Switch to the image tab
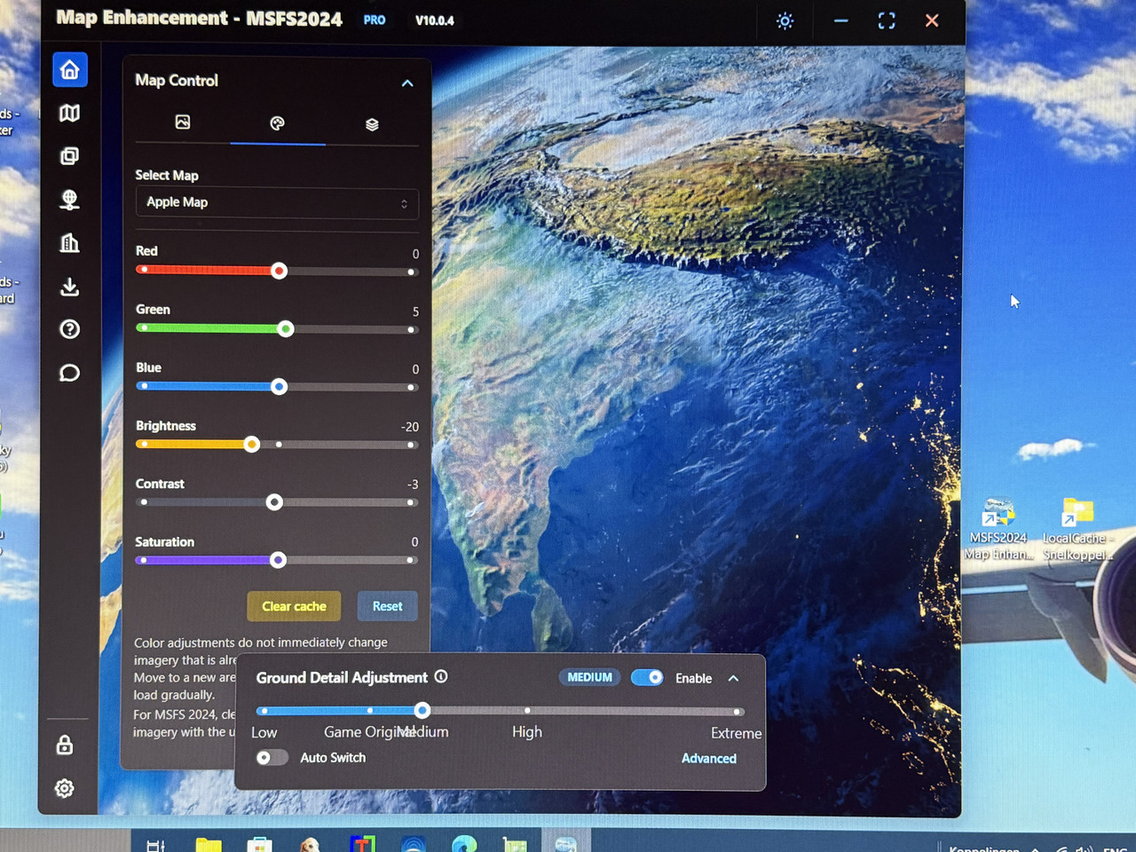1136x852 pixels. pyautogui.click(x=183, y=122)
